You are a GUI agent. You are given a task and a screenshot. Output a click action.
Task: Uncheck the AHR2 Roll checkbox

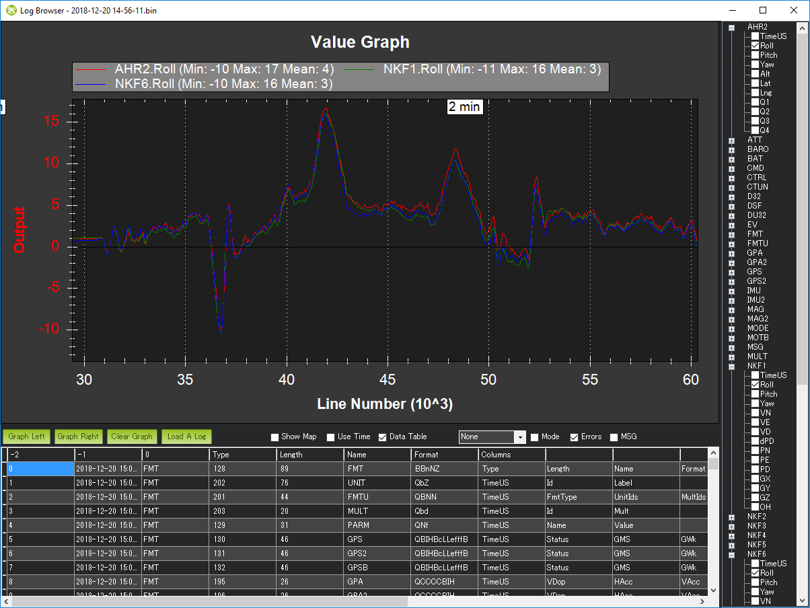756,46
